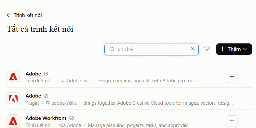Click the Tất cả trình kết nối heading
The image size is (256, 128).
point(40,29)
